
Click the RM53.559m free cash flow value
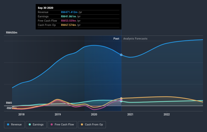(x=68, y=21)
